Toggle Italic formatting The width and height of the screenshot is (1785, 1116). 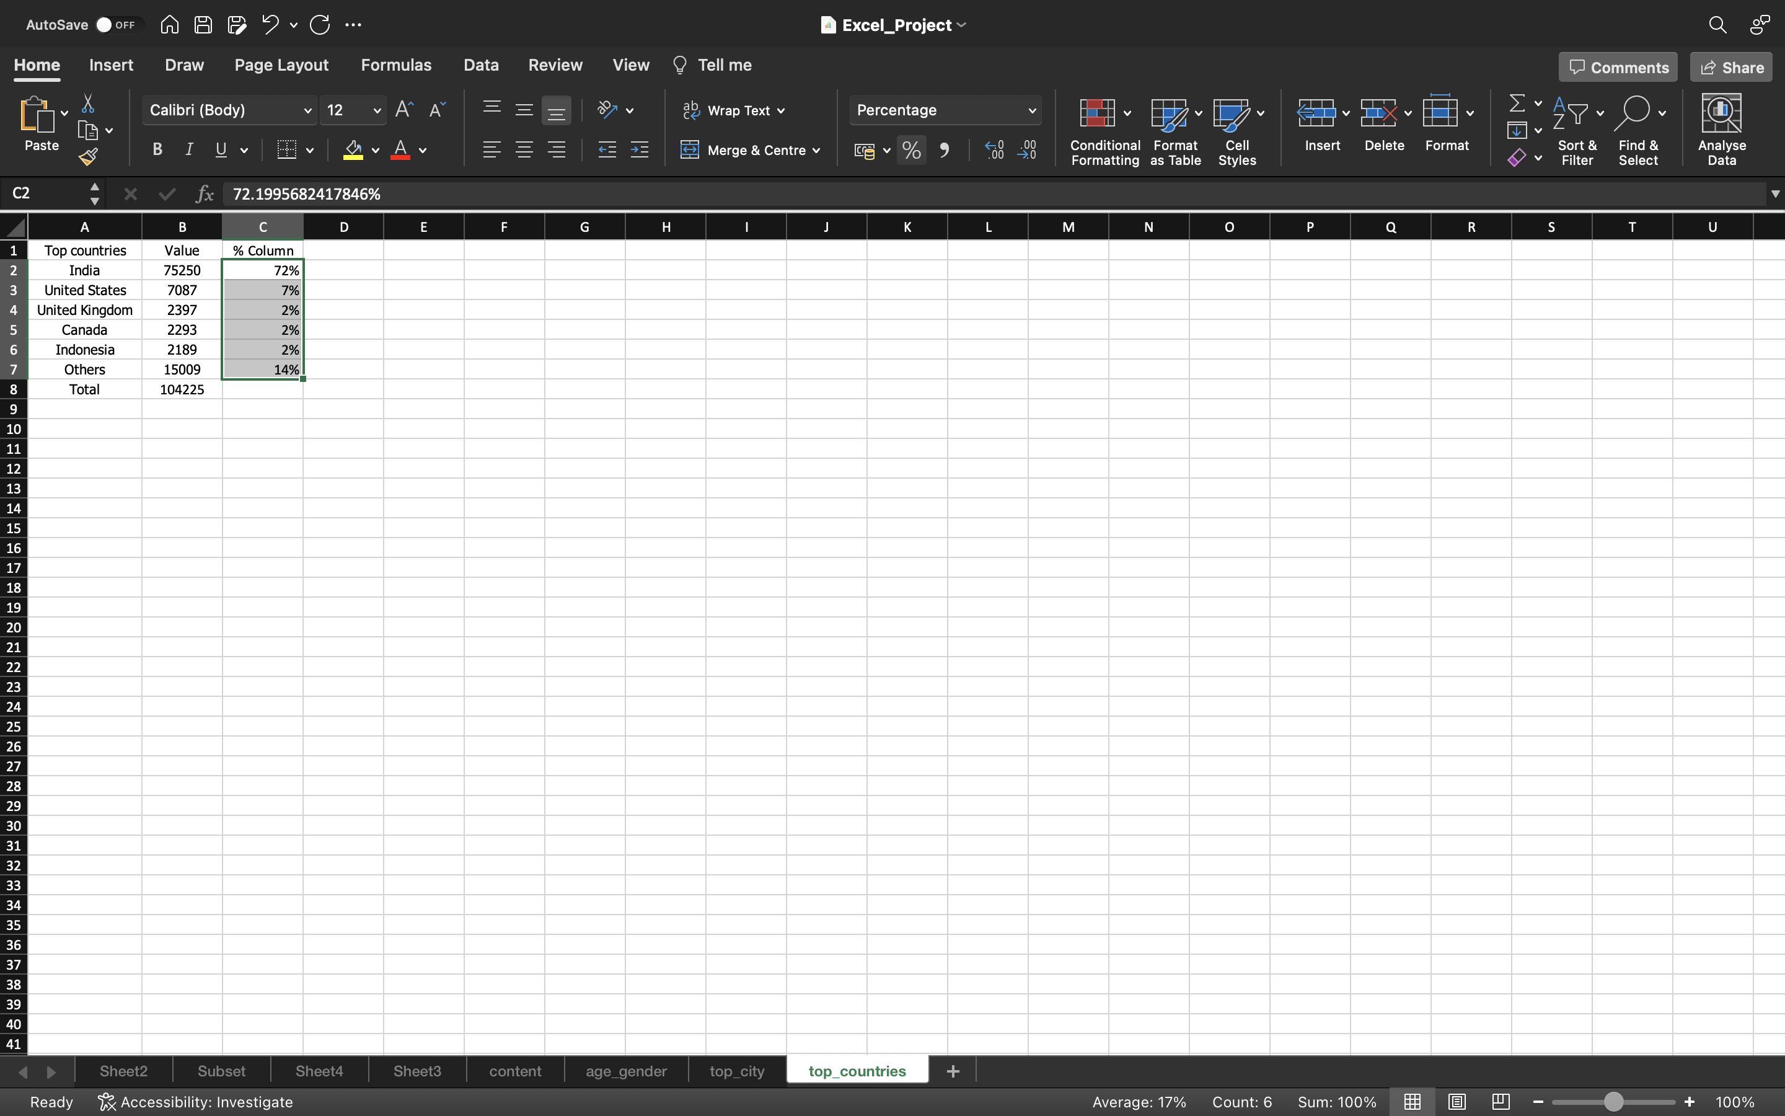click(189, 151)
